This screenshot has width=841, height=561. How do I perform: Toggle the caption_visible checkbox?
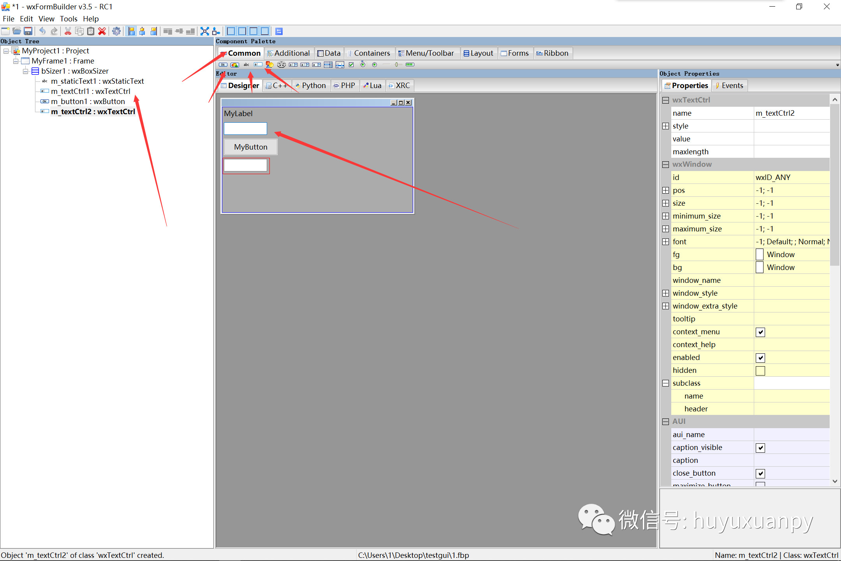(x=760, y=448)
